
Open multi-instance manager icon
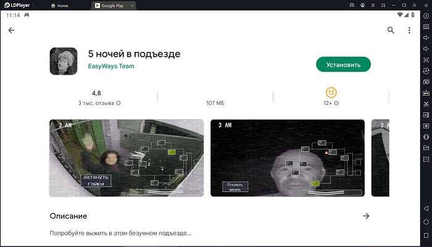[x=426, y=82]
